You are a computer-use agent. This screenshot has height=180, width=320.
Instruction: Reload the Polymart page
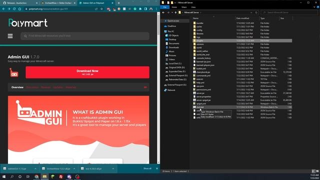click(x=14, y=9)
